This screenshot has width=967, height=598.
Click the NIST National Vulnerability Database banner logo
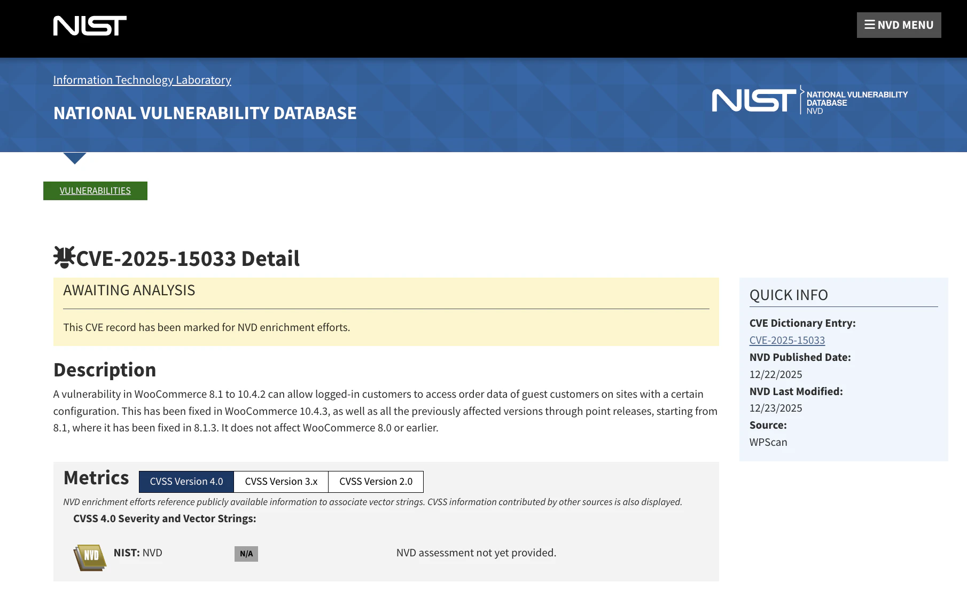(810, 100)
